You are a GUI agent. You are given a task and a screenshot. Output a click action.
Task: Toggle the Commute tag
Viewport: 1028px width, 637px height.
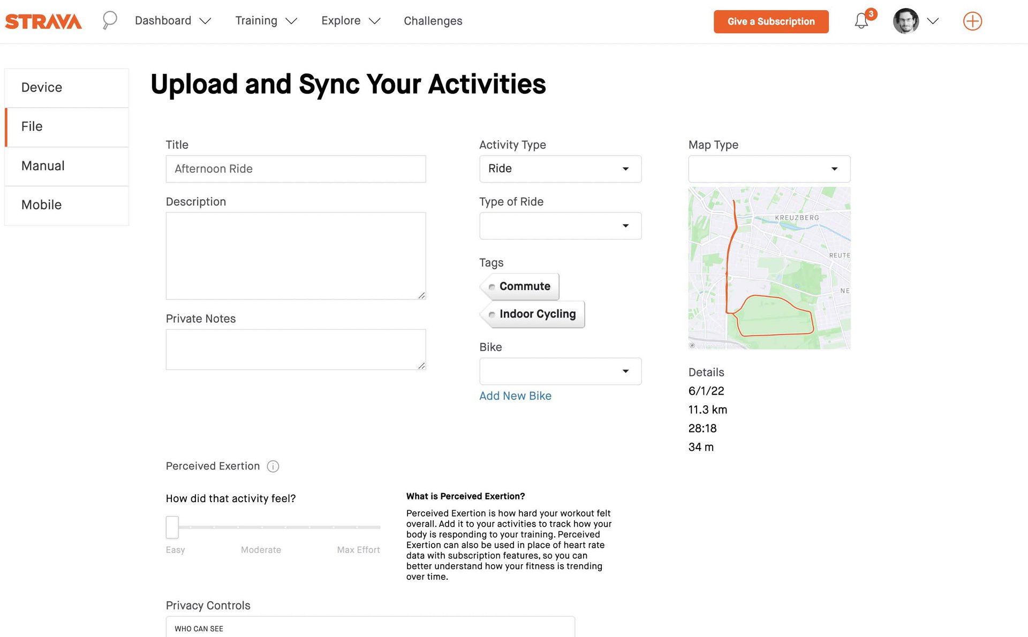click(x=520, y=286)
